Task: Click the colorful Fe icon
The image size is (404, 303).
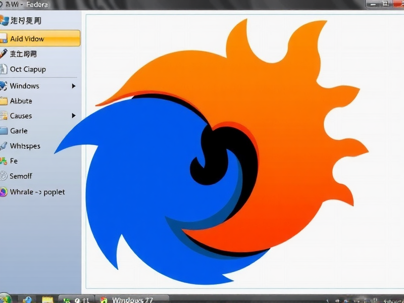Action: [5, 161]
